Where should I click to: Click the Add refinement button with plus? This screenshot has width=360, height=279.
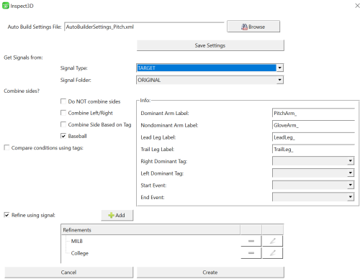[x=117, y=215]
